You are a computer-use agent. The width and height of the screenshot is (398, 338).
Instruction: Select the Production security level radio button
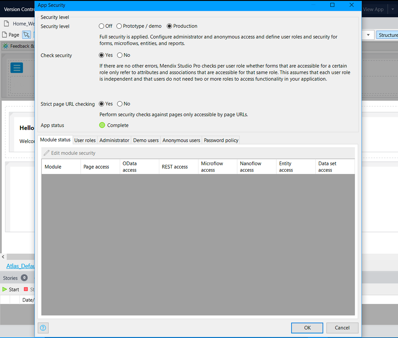169,26
